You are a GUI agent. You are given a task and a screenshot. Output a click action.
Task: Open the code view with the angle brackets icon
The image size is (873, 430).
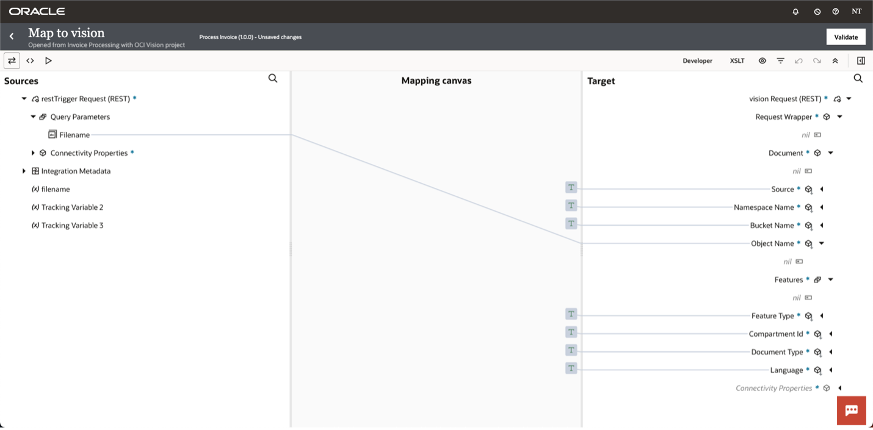point(30,60)
